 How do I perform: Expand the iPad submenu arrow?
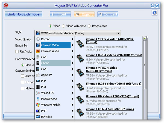point(72,69)
